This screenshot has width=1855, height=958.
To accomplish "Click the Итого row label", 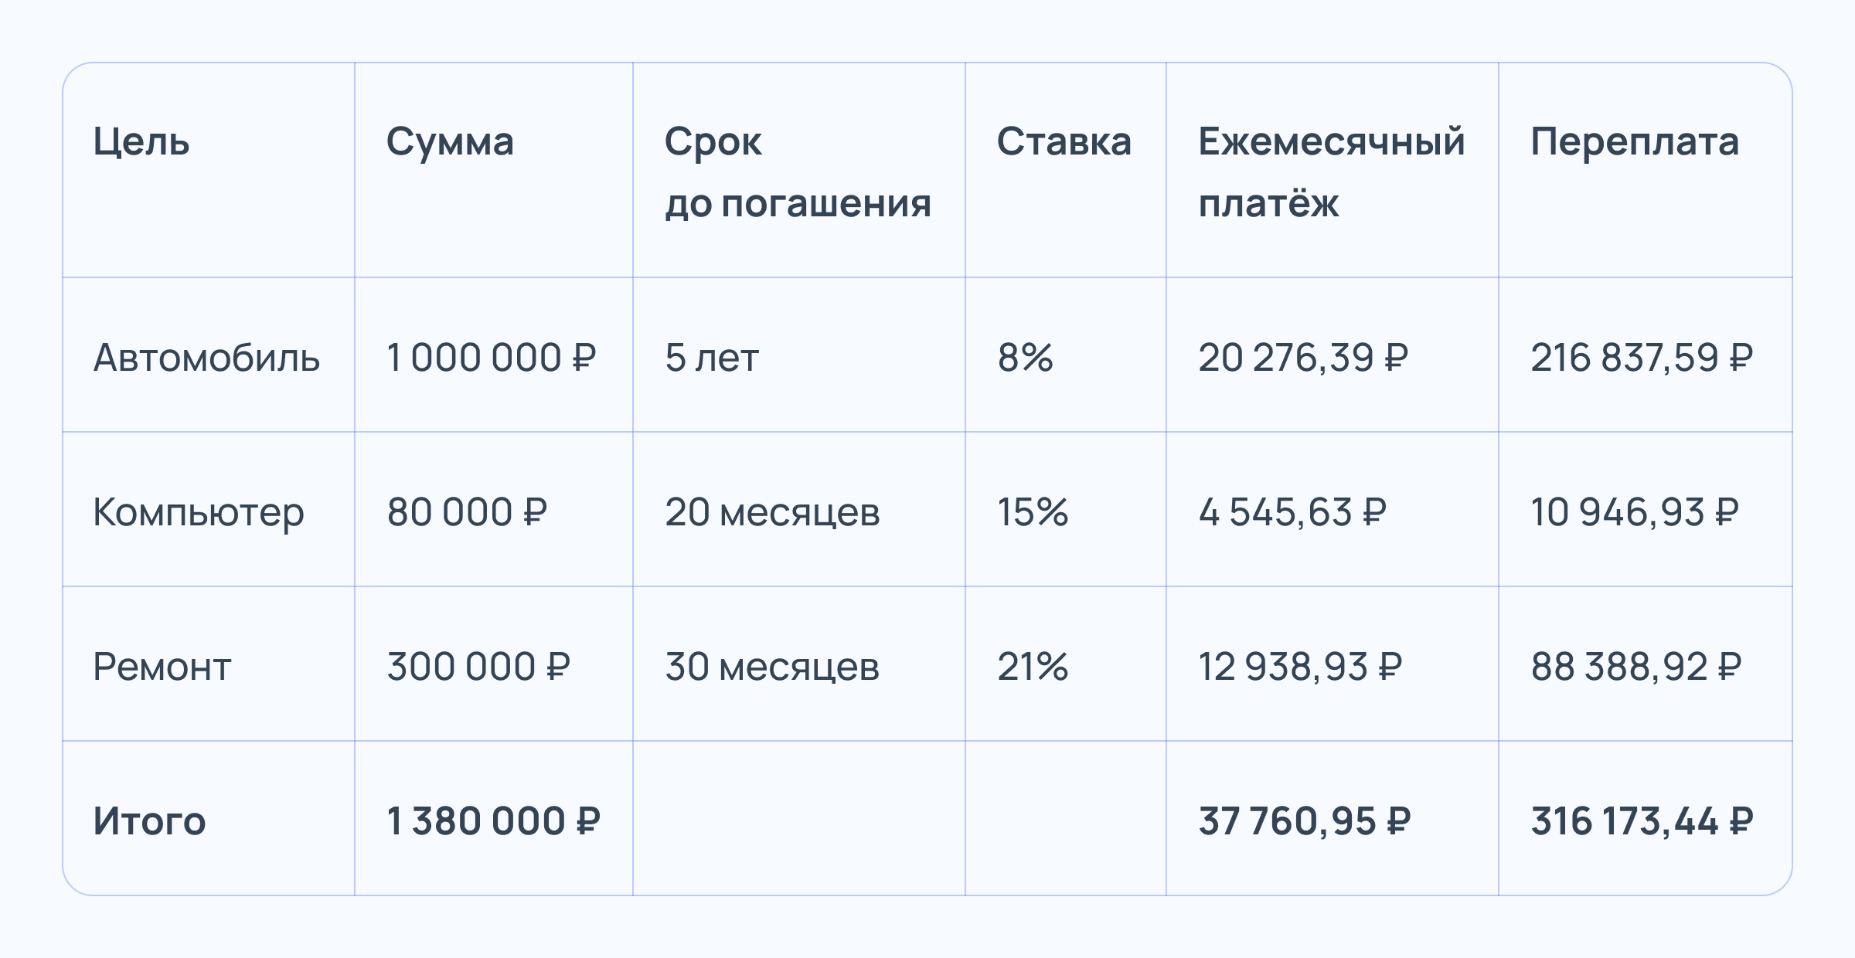I will tap(149, 821).
